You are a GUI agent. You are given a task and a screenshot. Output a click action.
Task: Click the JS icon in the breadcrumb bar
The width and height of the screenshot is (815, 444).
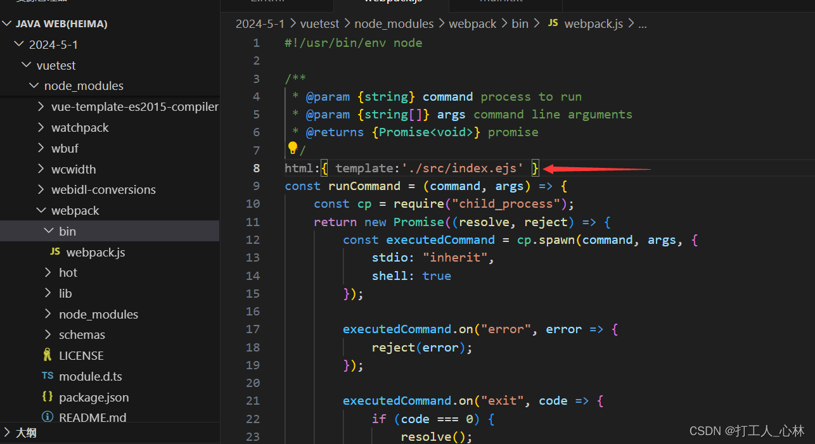point(552,23)
